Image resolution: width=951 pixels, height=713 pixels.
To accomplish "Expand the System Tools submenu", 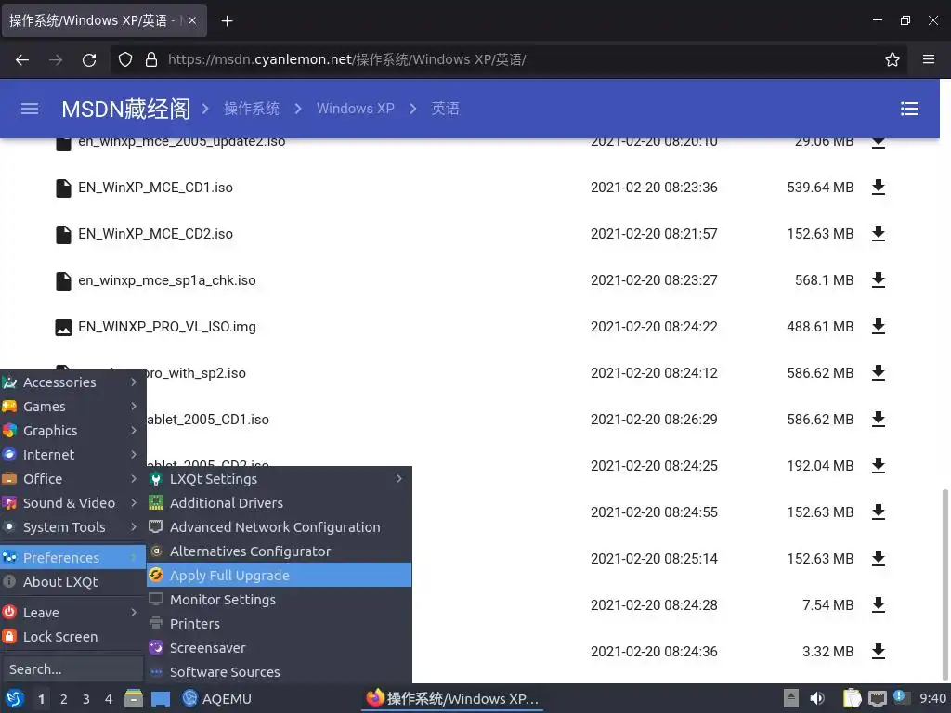I will point(72,527).
